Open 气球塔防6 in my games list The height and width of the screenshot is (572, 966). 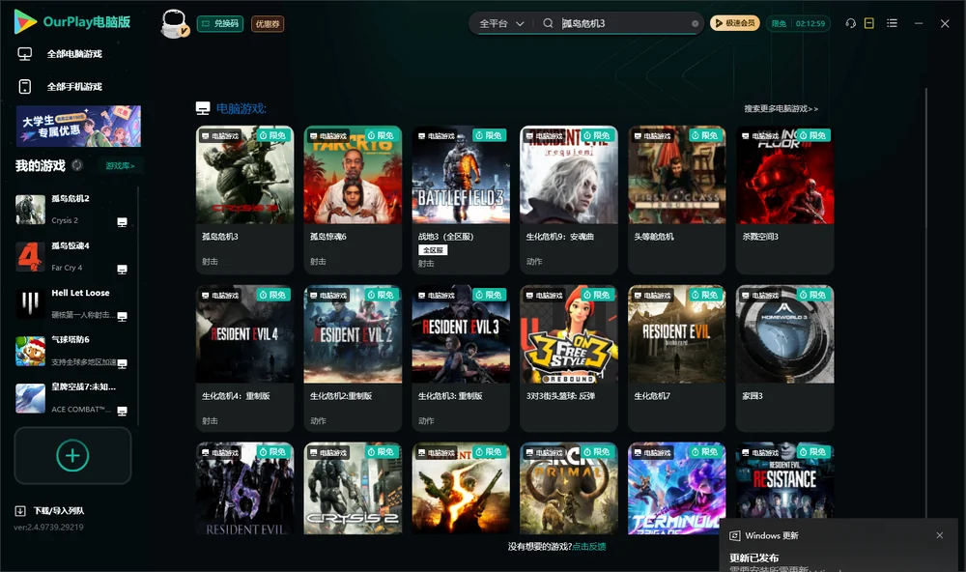tap(72, 351)
